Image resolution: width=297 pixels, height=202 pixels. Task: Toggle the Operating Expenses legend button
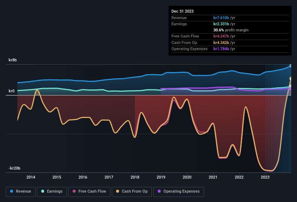click(x=179, y=192)
